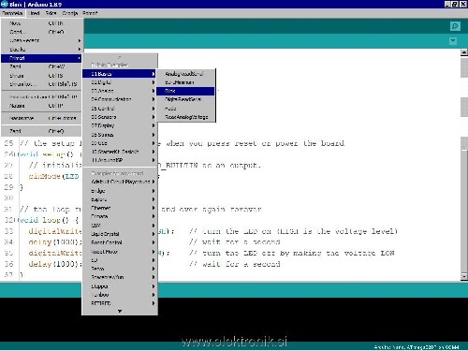Open the highlighted Blink example

185,91
